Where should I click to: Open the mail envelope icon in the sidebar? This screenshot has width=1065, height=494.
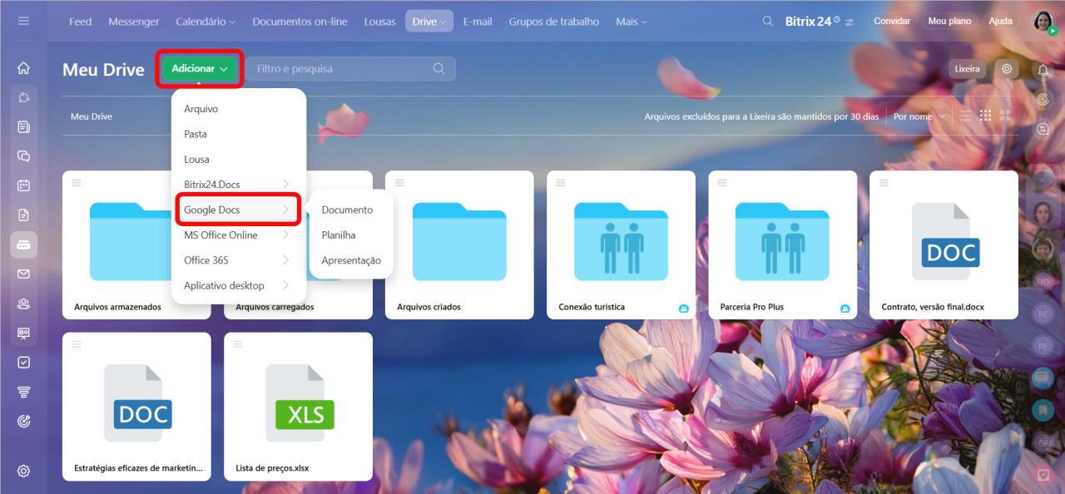23,274
